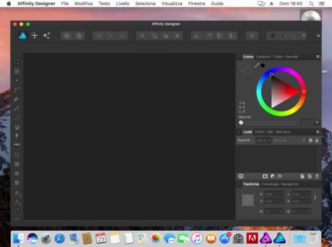Choose the Artistic Text tool
Screen dimensions: 332x247
tap(17, 202)
